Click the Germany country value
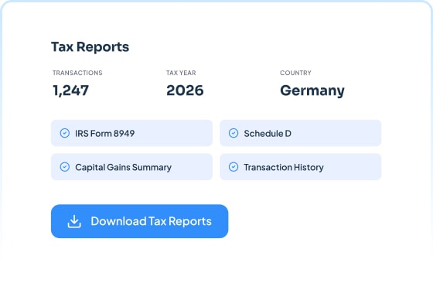Screen dimensions: 433x283 click(312, 90)
